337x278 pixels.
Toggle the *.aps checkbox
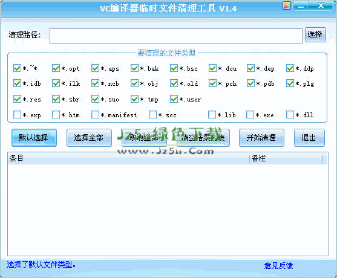[95, 68]
